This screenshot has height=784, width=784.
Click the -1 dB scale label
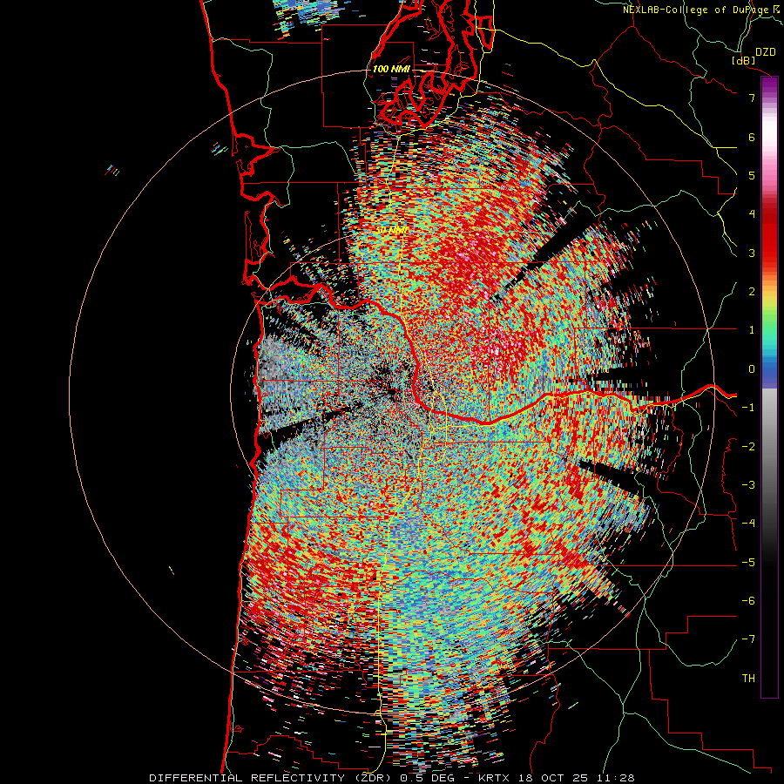point(748,408)
